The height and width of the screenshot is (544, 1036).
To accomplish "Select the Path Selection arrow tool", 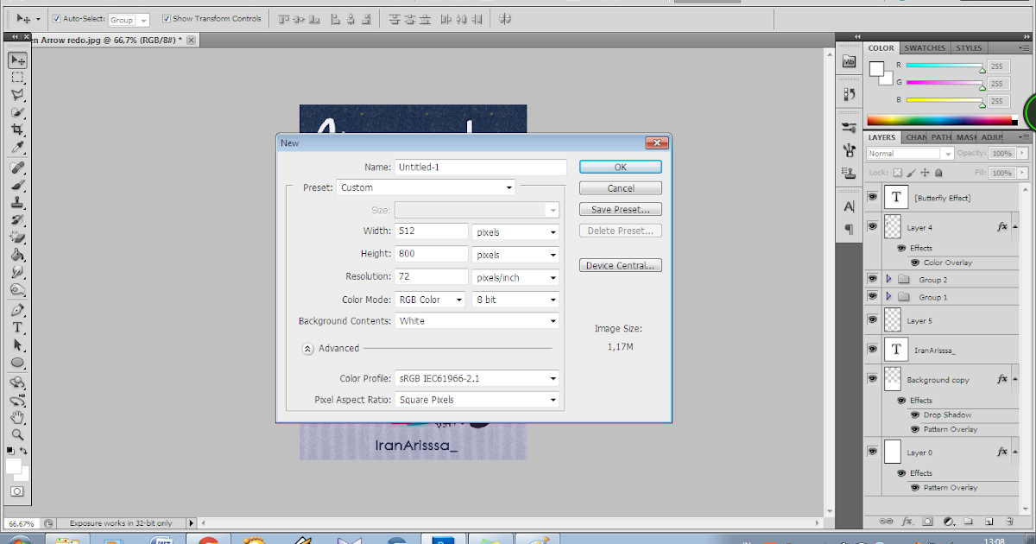I will (17, 345).
